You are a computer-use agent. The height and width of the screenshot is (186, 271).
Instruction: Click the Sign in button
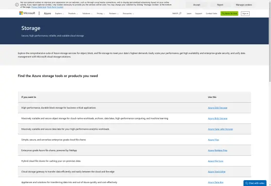[245, 14]
